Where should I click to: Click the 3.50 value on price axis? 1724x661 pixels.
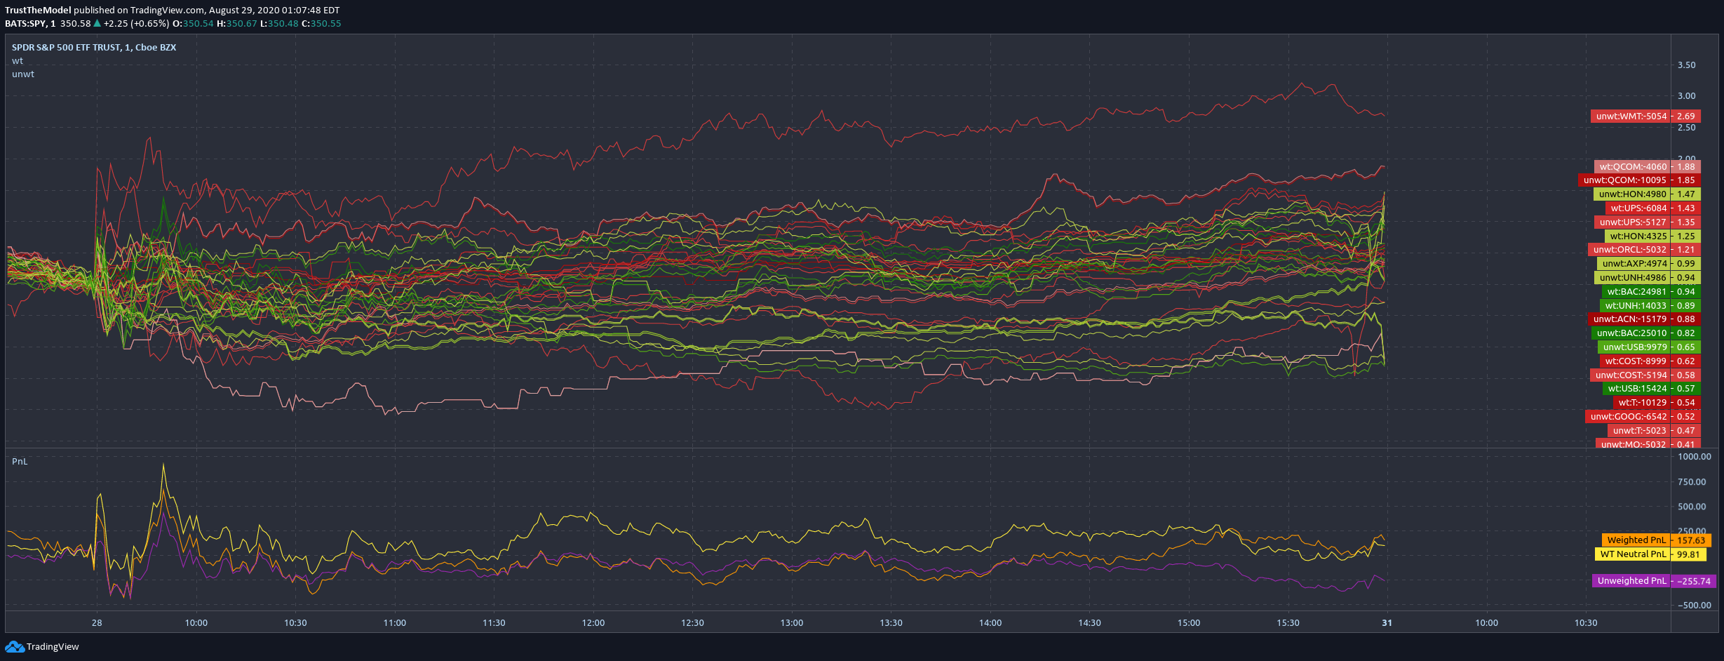pyautogui.click(x=1686, y=65)
